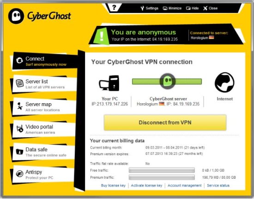This screenshot has width=254, height=199.
Task: Open the Account management link
Action: [185, 186]
